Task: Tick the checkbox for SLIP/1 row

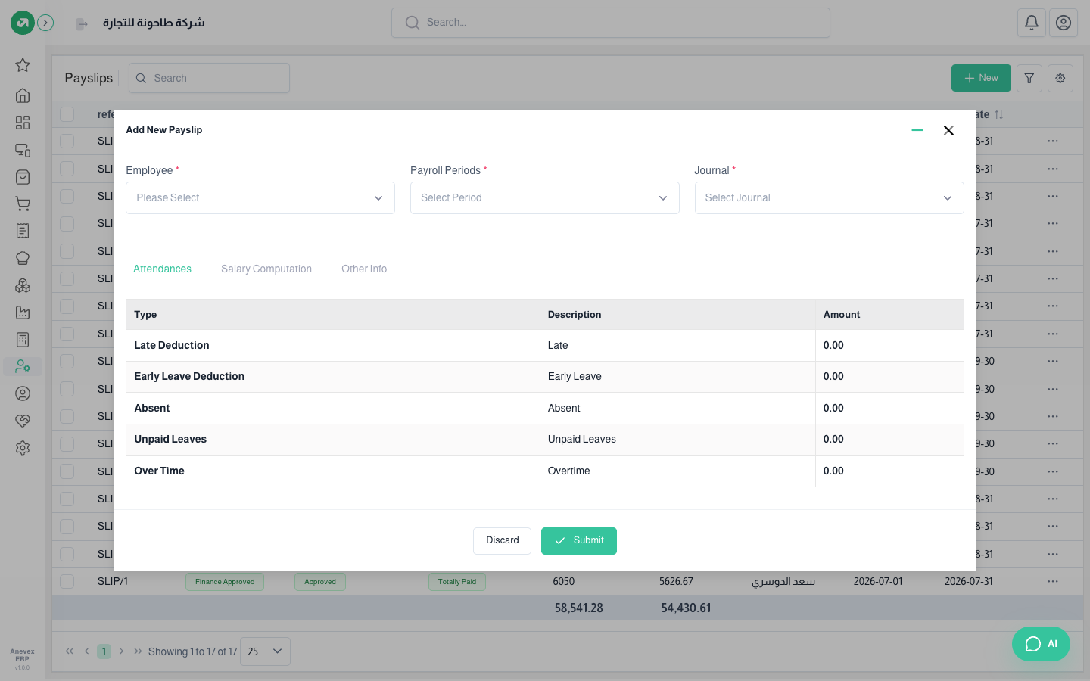Action: click(x=67, y=581)
